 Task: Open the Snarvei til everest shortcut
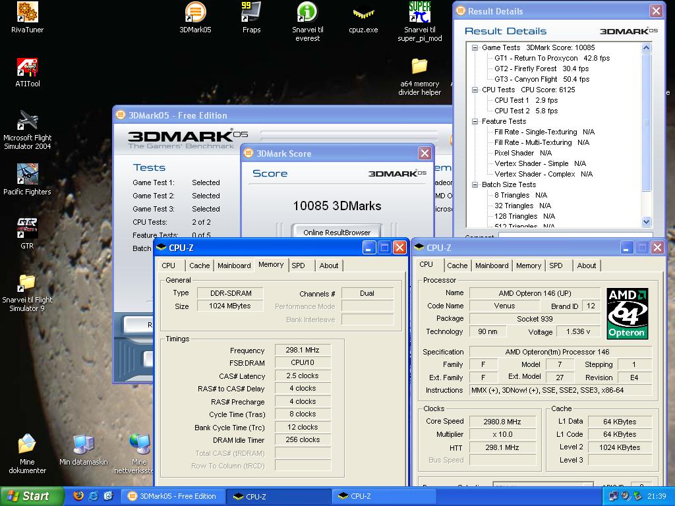(x=307, y=22)
